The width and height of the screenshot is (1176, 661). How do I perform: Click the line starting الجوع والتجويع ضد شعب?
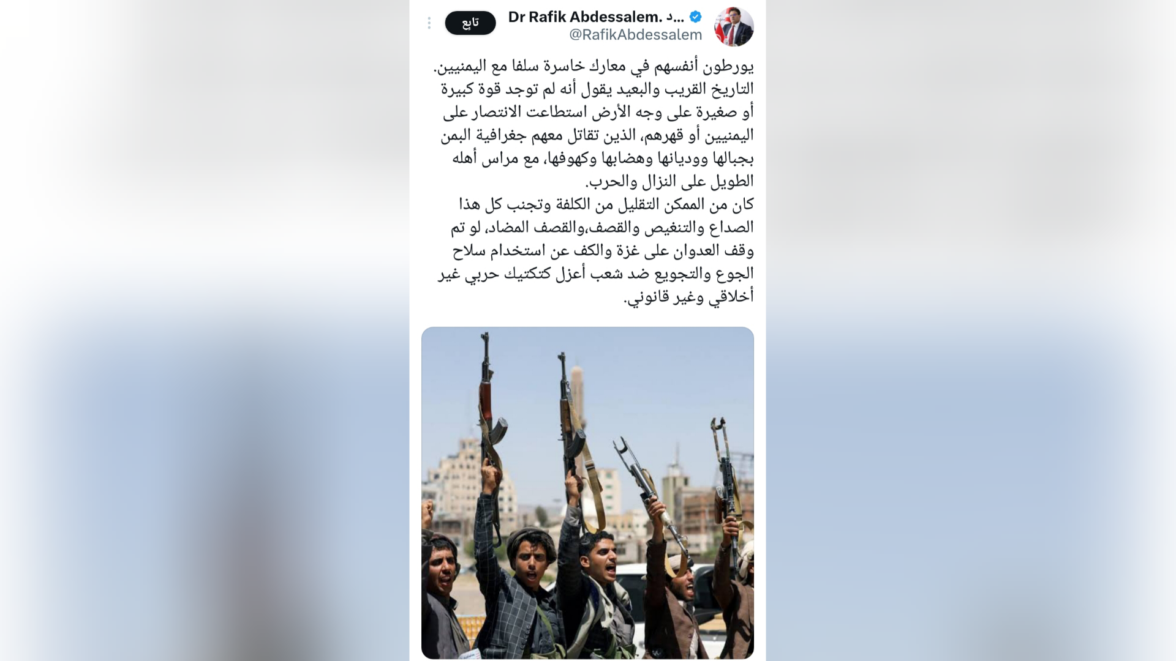click(x=596, y=274)
